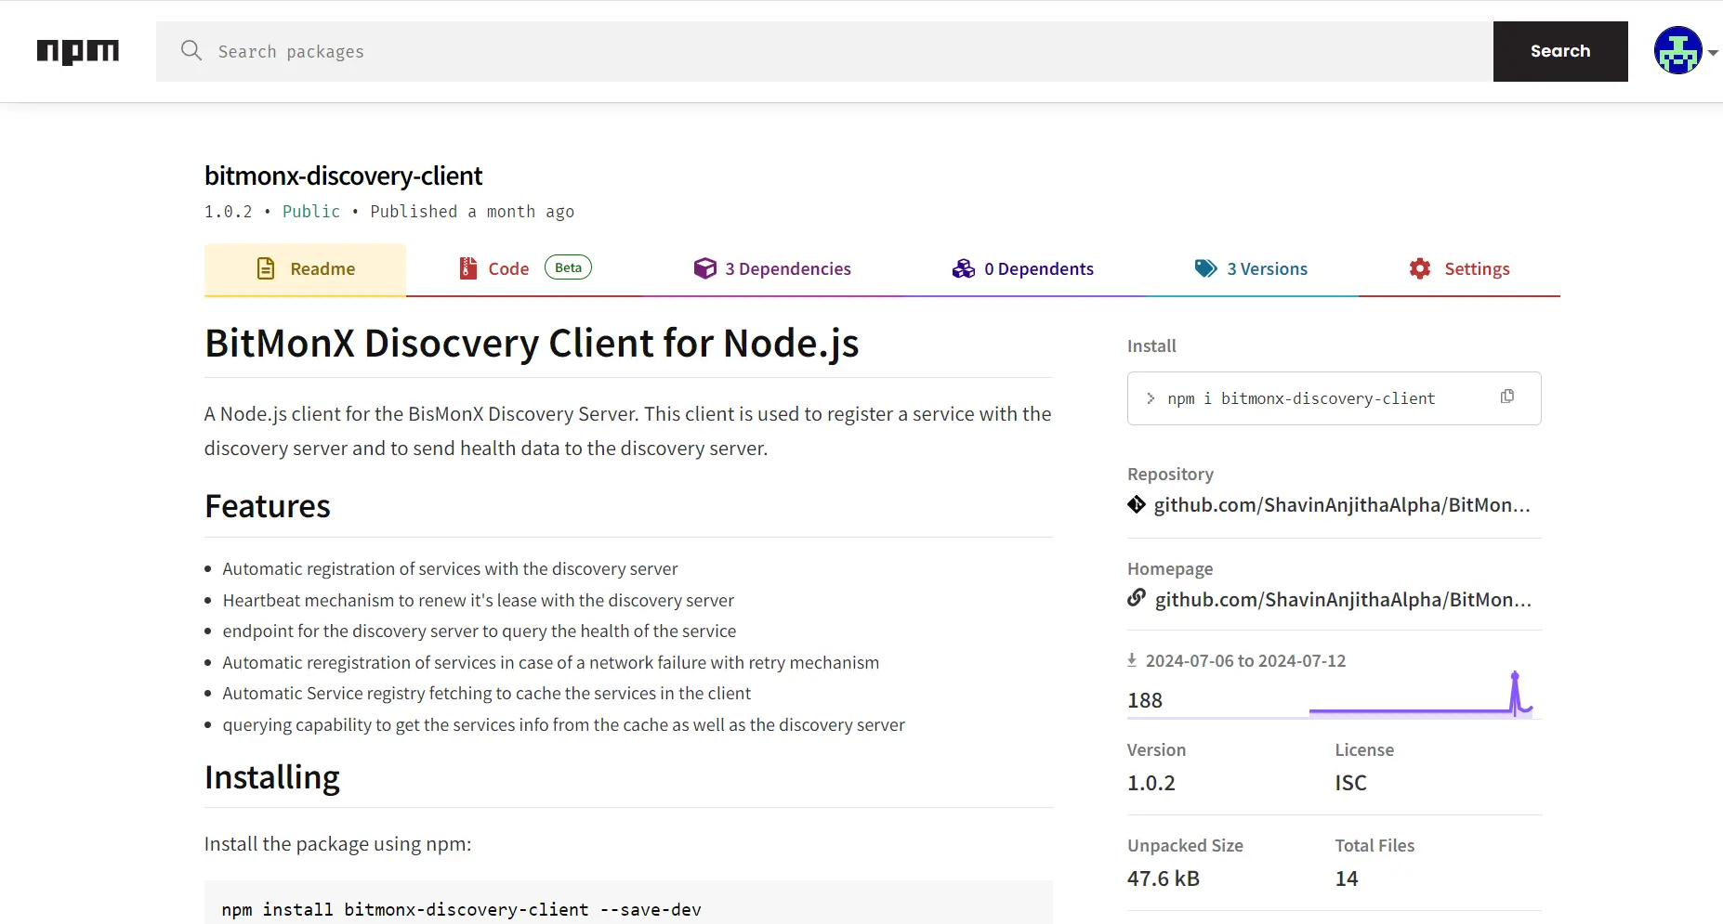Click the downloads arrow icon by date range
The height and width of the screenshot is (924, 1723).
point(1132,660)
